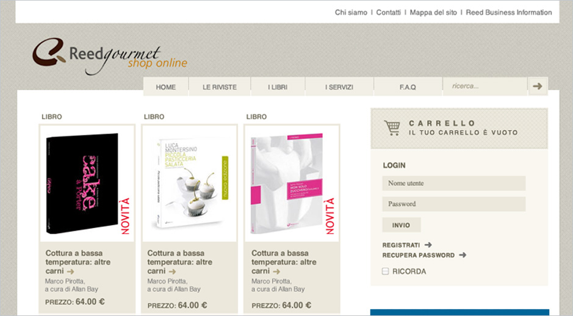Screen dimensions: 573x316
Task: Click the Invio login button
Action: [x=402, y=225]
